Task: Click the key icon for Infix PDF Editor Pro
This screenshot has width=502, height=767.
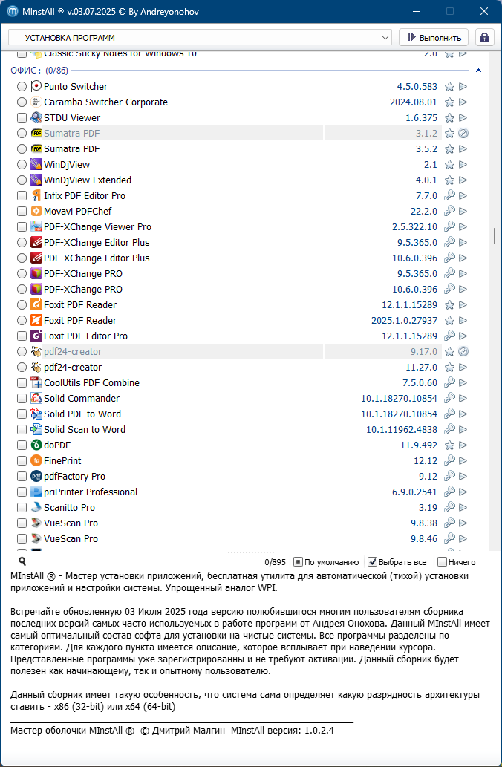Action: point(449,196)
